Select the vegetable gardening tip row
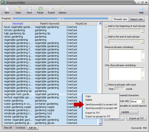149x132 pixels. tap(50, 91)
